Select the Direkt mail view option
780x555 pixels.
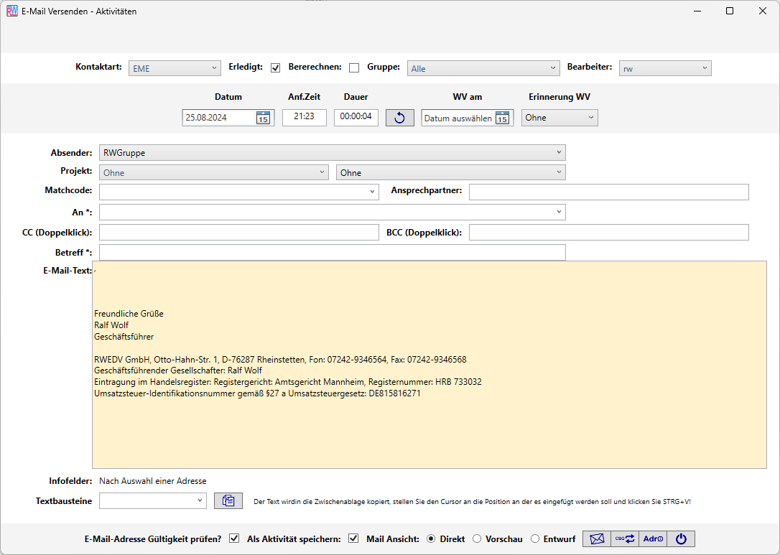pos(431,538)
